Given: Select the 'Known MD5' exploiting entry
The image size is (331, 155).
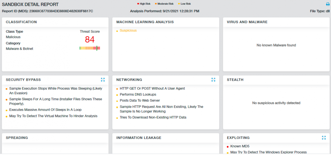Looking at the screenshot, I should (240, 146).
